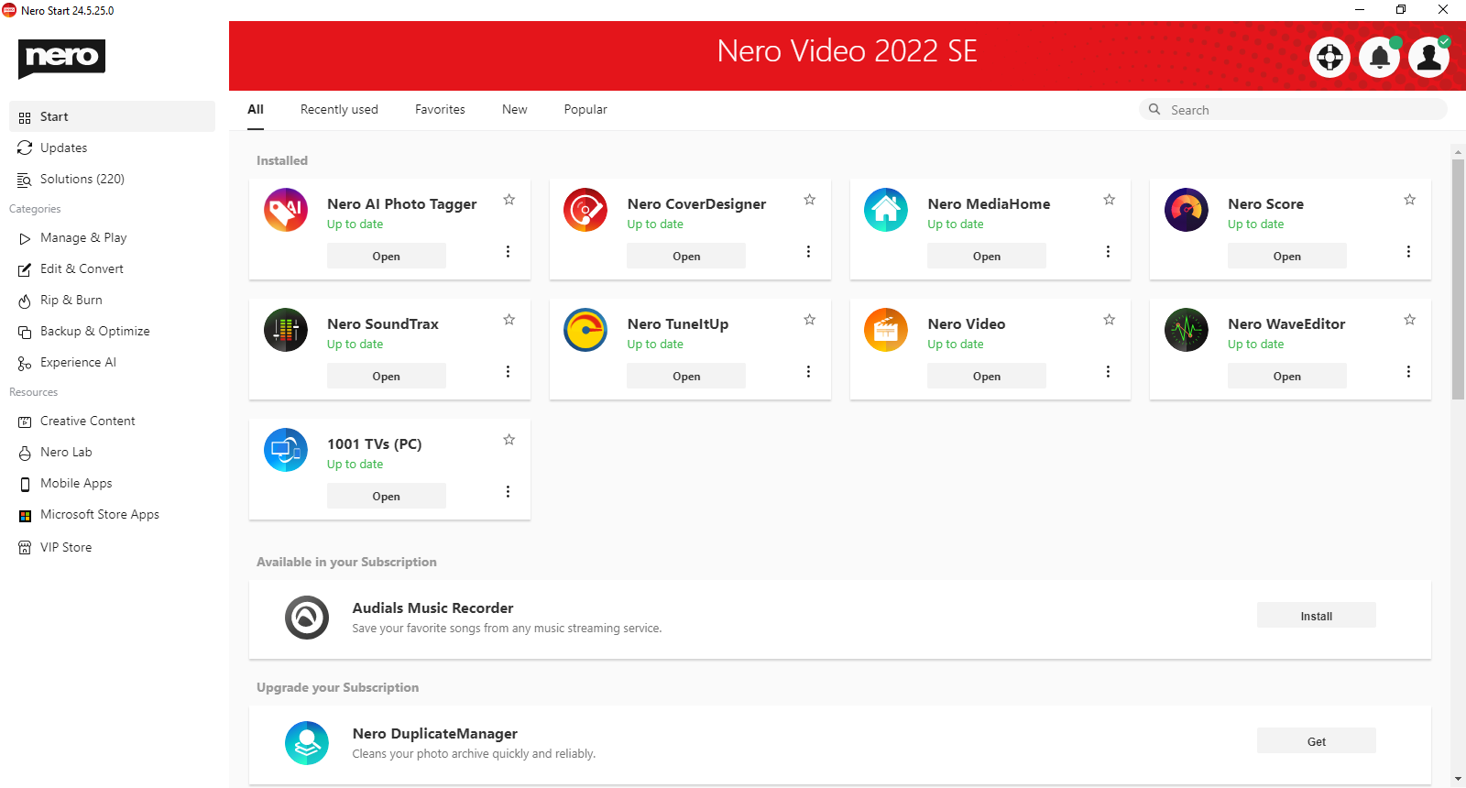Click the Audials Music Recorder icon

307,618
